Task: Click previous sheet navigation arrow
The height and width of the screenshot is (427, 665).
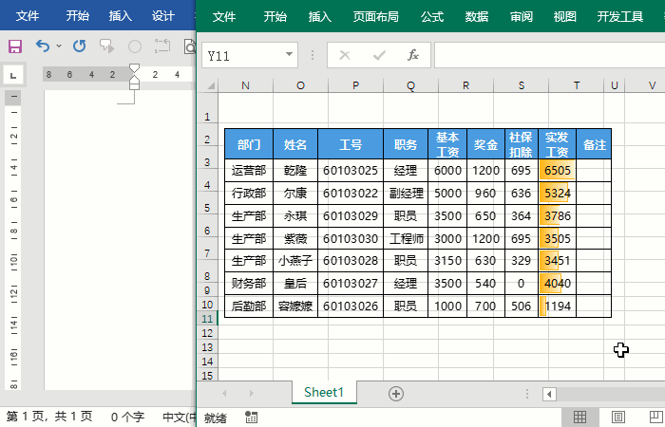Action: point(224,394)
